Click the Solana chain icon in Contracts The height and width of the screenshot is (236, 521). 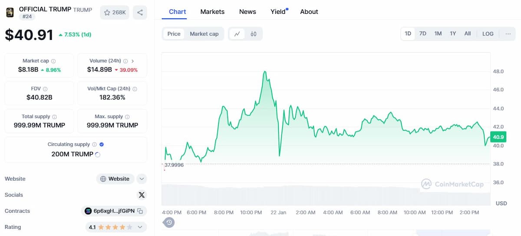pyautogui.click(x=88, y=211)
